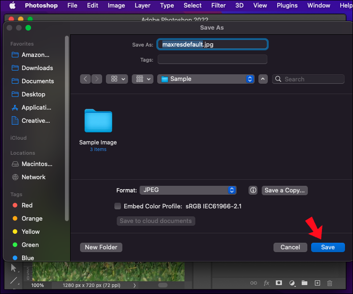Screen dimensions: 353x294
Task: Open the Sample folder location dropdown
Action: coord(206,79)
